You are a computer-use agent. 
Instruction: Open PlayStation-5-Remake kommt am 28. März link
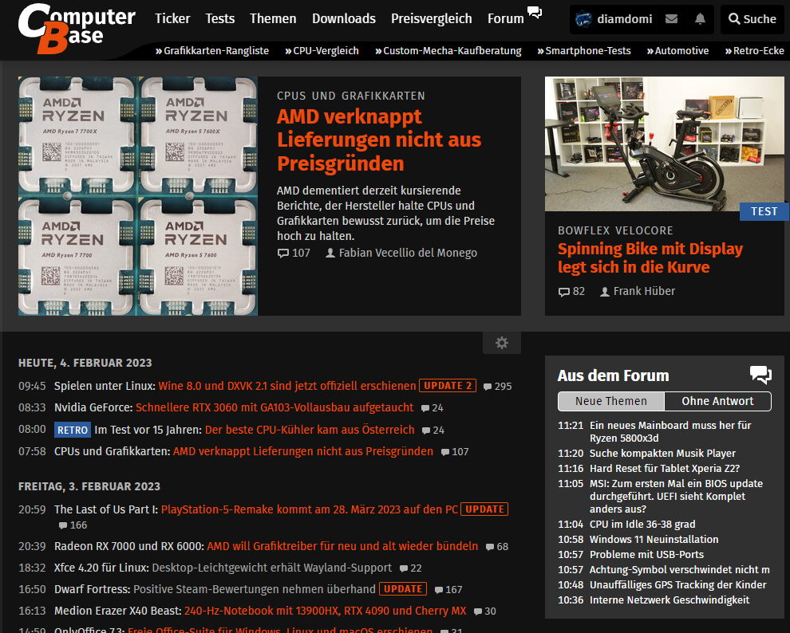pos(310,509)
